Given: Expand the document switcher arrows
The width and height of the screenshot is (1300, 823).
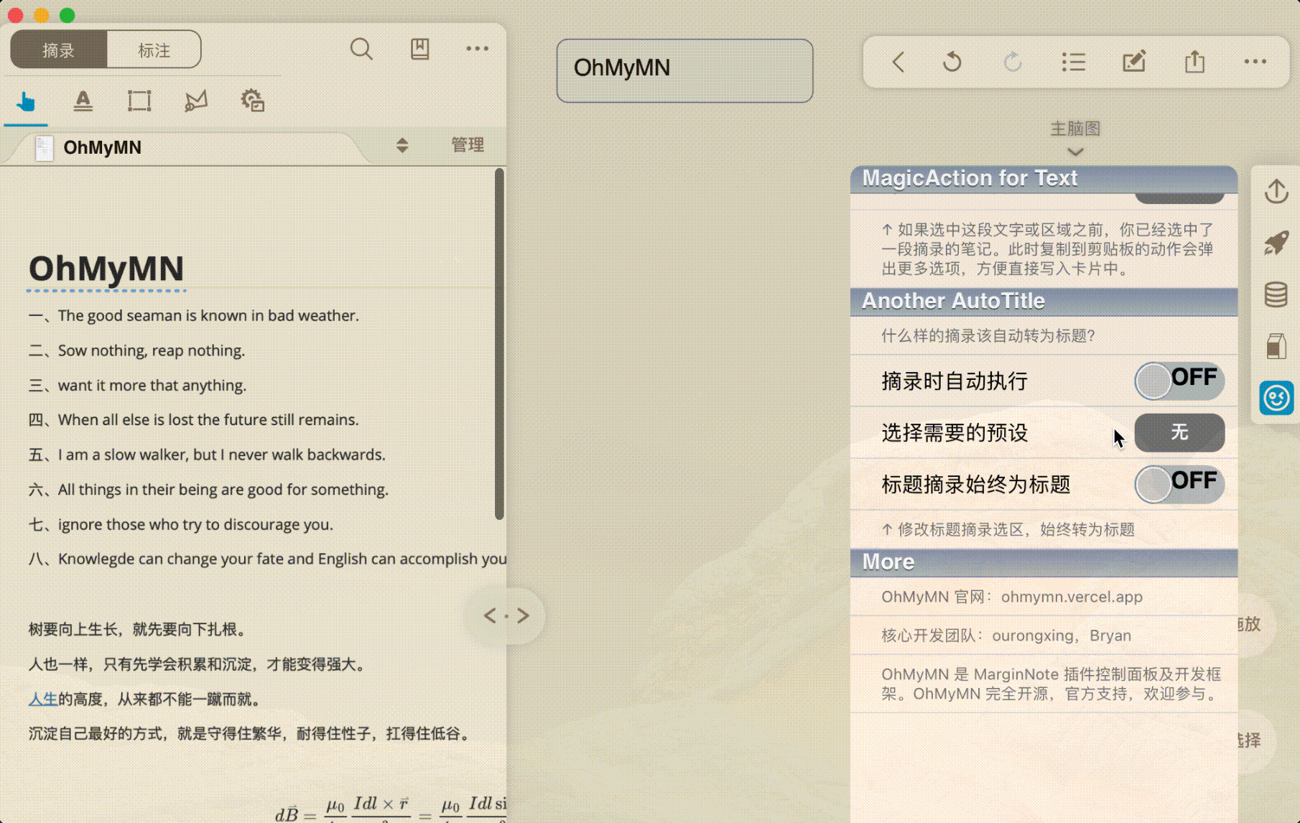Looking at the screenshot, I should [402, 146].
